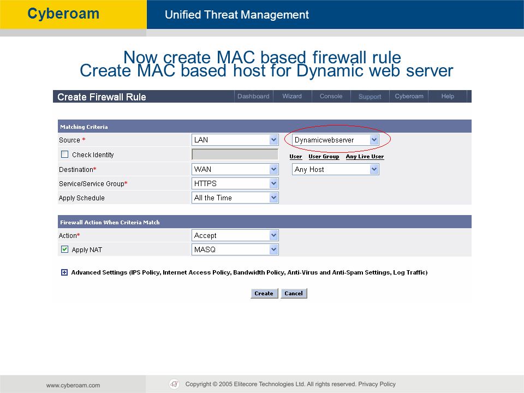
Task: Expand Advanced Settings with plus icon
Action: tap(64, 272)
